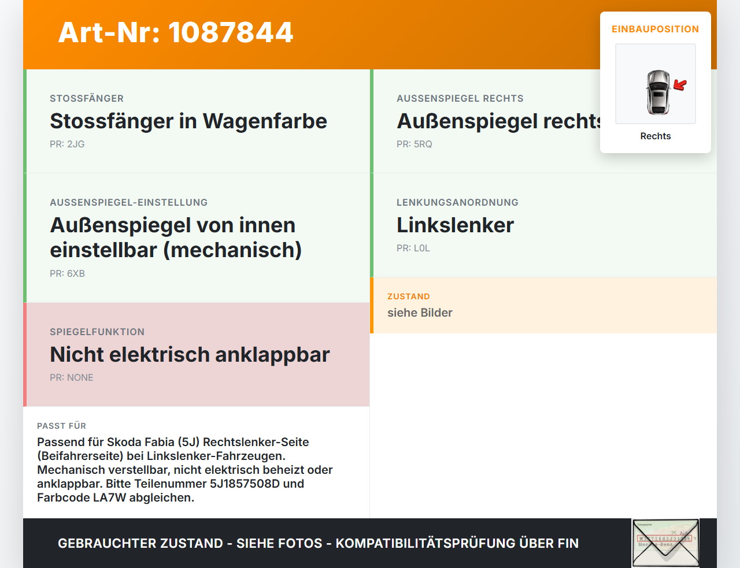Click the PR: 2JG code
Image resolution: width=740 pixels, height=568 pixels.
67,144
